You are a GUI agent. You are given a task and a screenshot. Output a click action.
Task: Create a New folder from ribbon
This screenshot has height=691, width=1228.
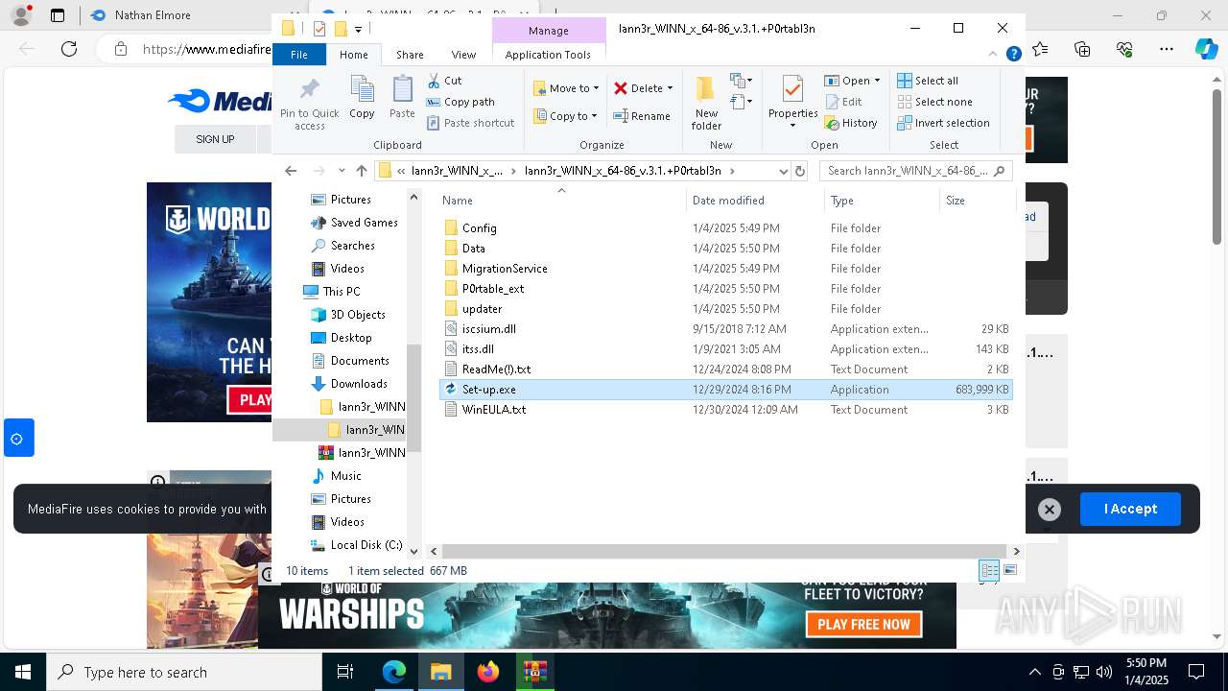click(x=706, y=103)
